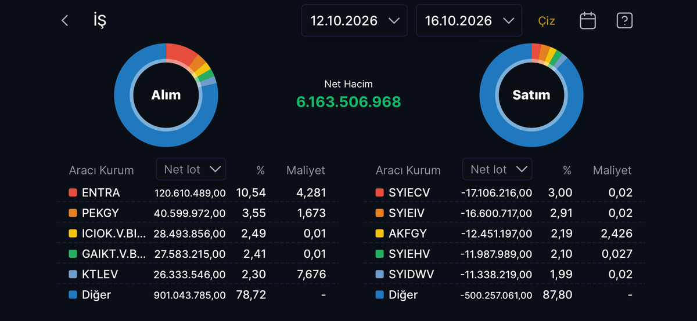Click the red ENTRA color swatch
The width and height of the screenshot is (697, 321).
73,192
